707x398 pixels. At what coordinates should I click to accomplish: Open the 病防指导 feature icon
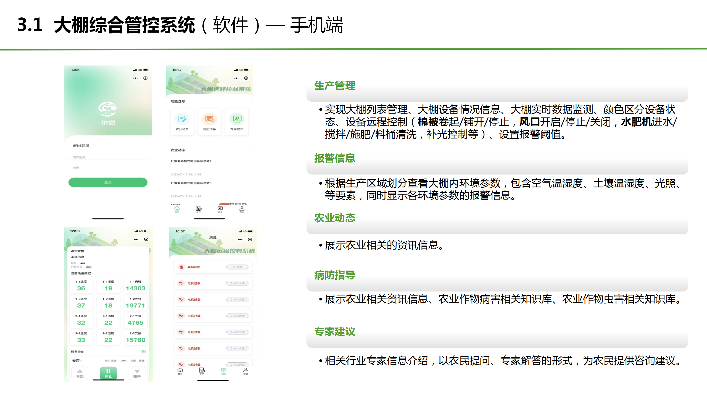[x=209, y=119]
